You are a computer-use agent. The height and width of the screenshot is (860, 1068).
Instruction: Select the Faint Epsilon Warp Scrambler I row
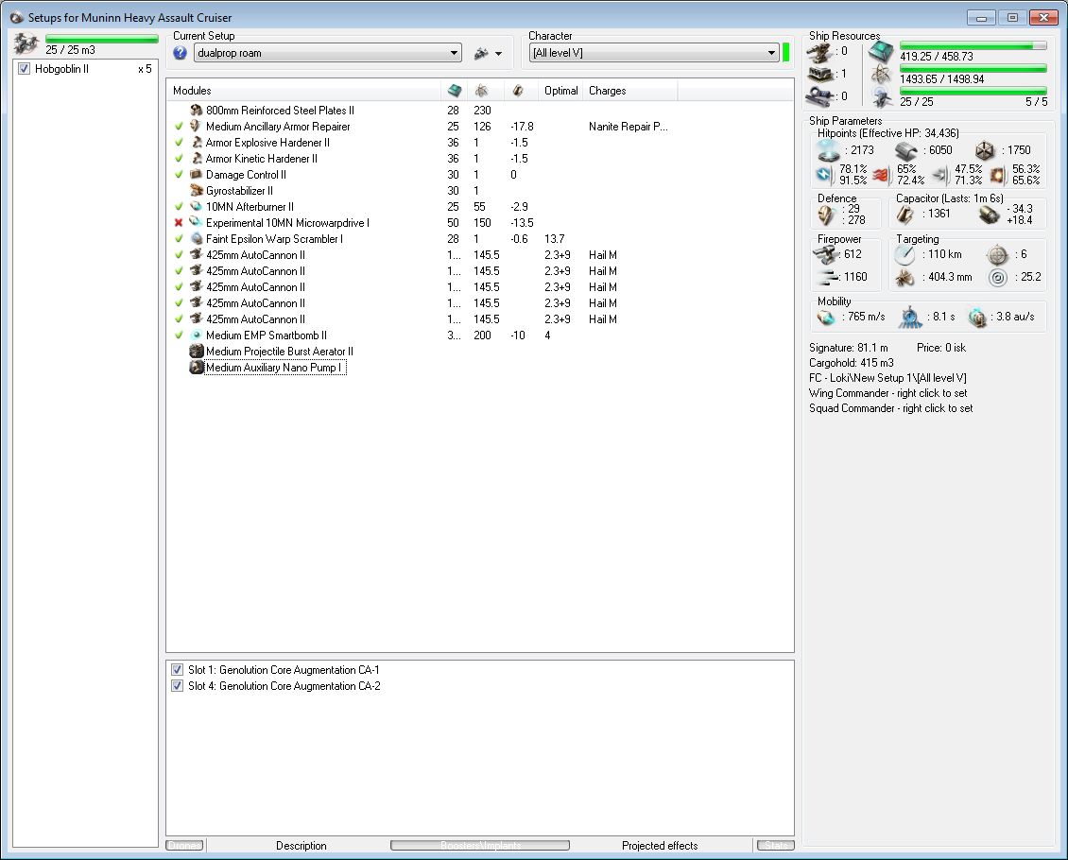tap(480, 239)
